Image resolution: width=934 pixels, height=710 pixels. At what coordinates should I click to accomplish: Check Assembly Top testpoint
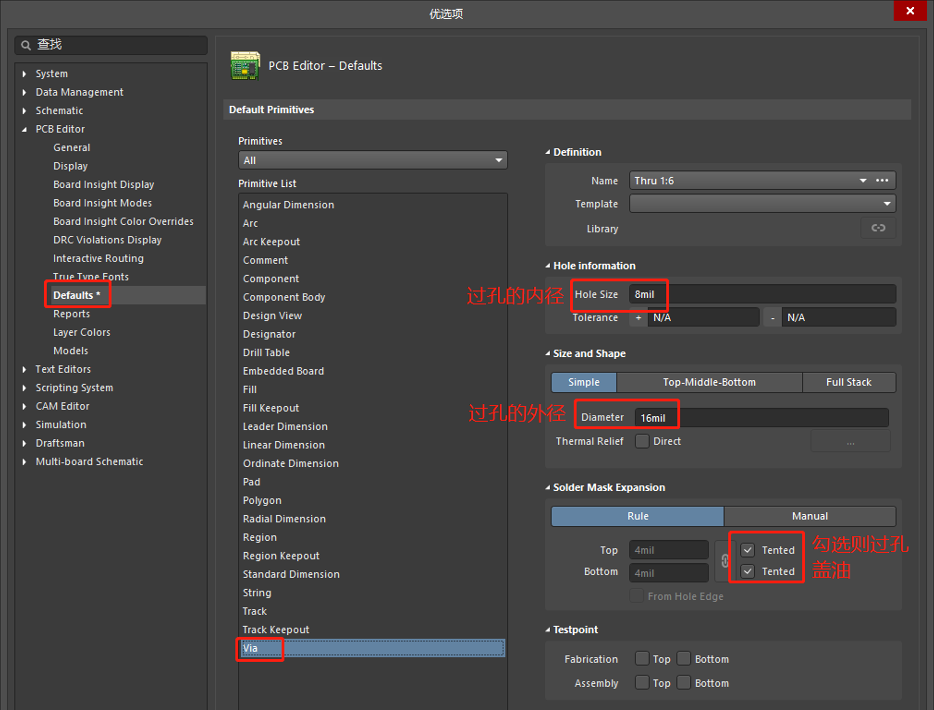point(642,683)
